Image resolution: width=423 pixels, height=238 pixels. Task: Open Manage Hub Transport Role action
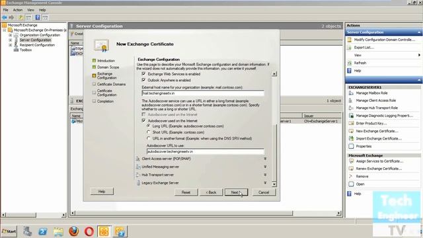377,108
